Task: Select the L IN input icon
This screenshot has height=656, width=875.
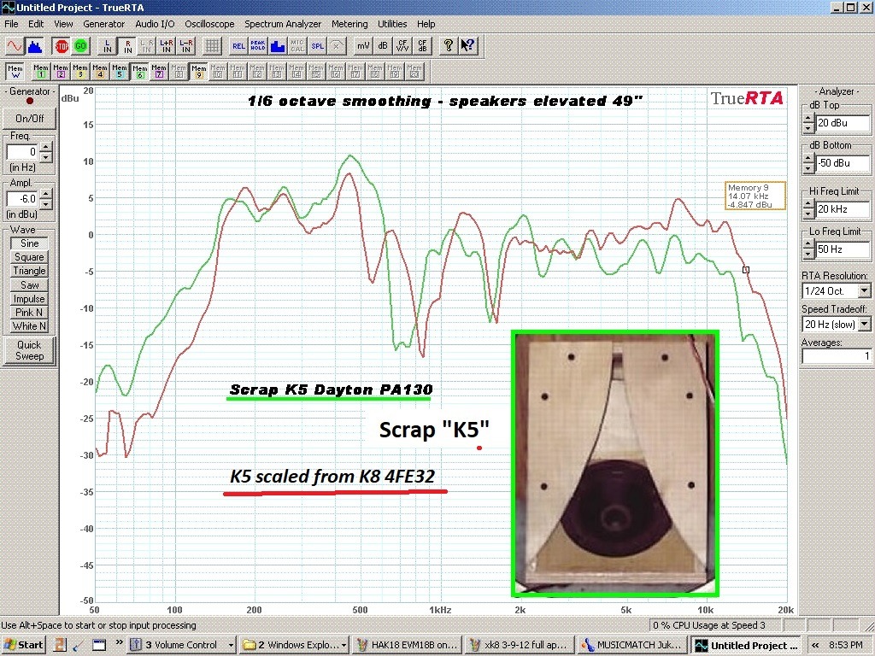Action: click(108, 46)
